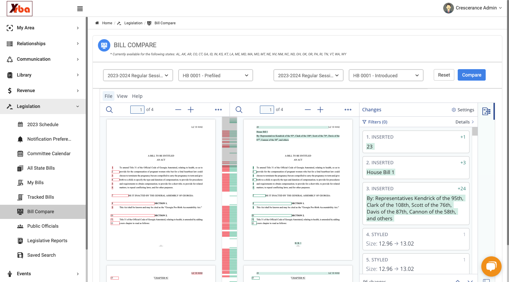Screen dimensions: 509x282
Task: Collapse the Legislation sidebar section
Action: [43, 106]
